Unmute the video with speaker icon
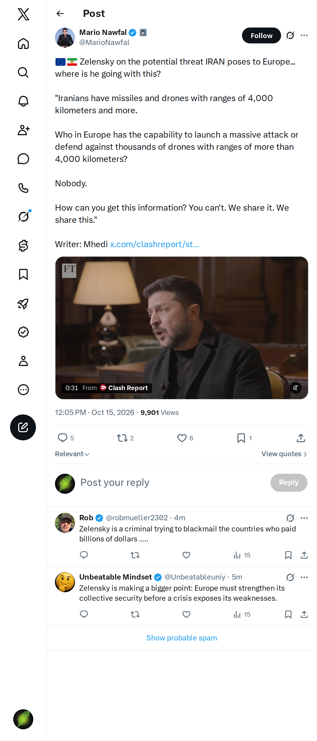Viewport: 317px width, 741px height. pos(295,387)
